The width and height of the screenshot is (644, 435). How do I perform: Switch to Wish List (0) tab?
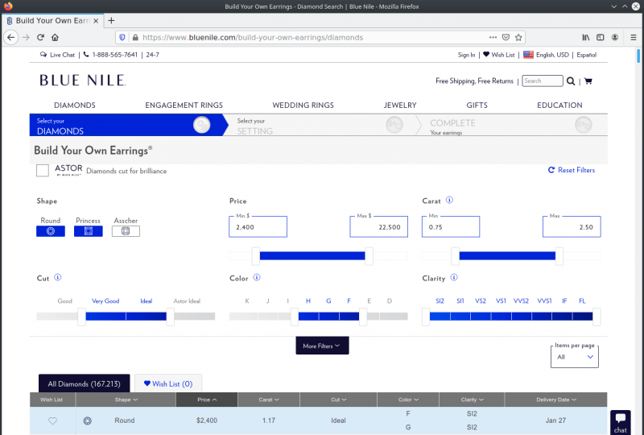pyautogui.click(x=168, y=383)
